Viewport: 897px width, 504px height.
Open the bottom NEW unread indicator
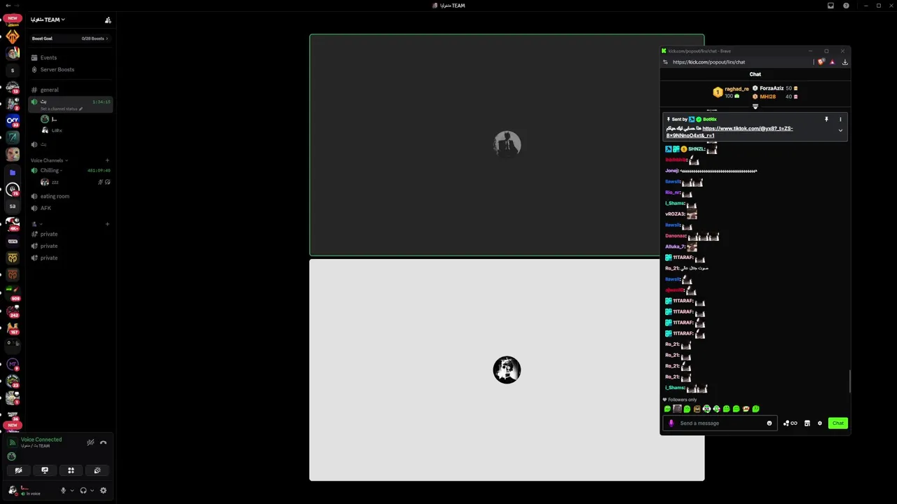(x=13, y=425)
